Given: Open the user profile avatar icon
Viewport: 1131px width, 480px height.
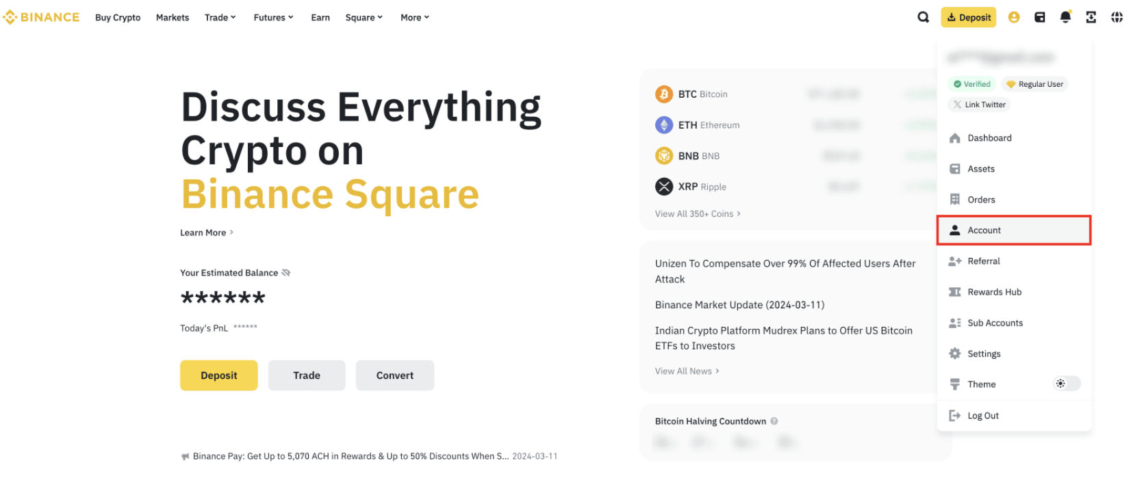Looking at the screenshot, I should pyautogui.click(x=1014, y=17).
